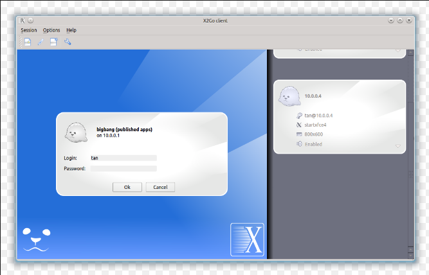Click the 10.0.0.4 session title
Screen dimensions: 429x275
coord(313,96)
